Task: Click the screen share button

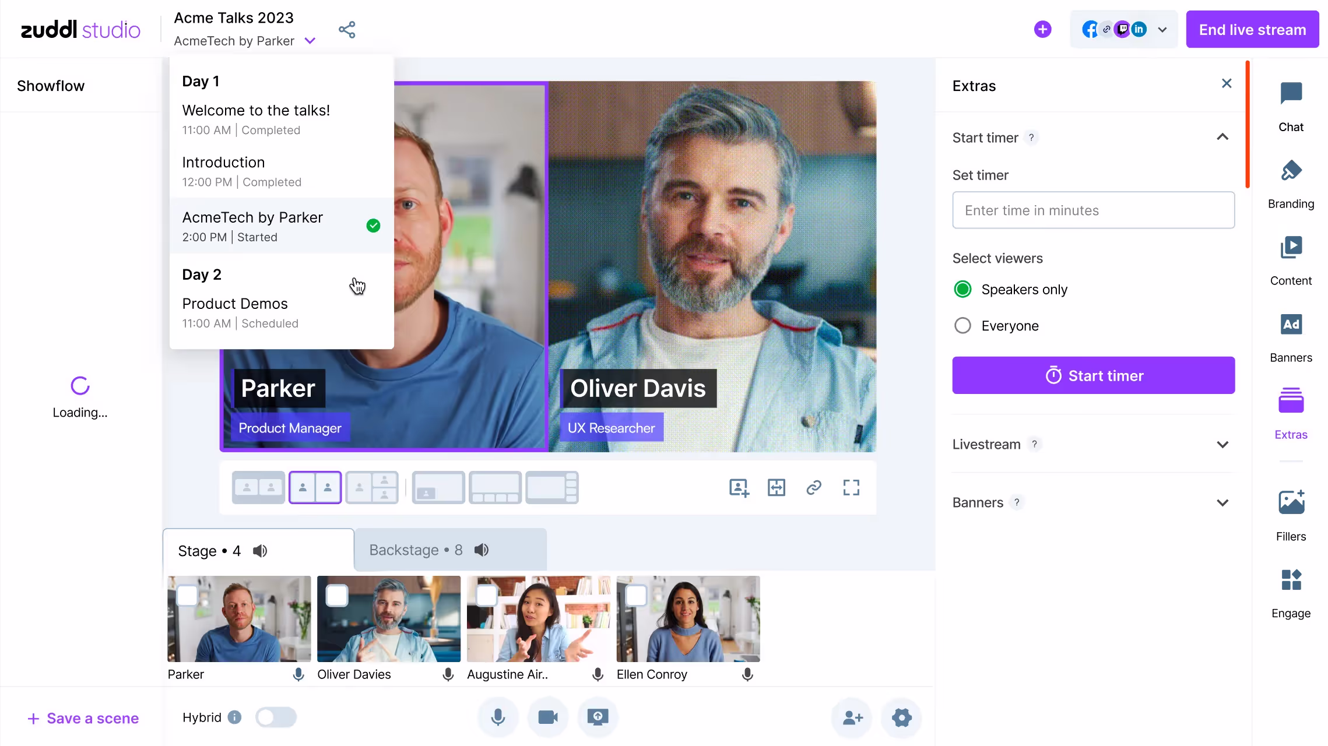Action: (598, 717)
